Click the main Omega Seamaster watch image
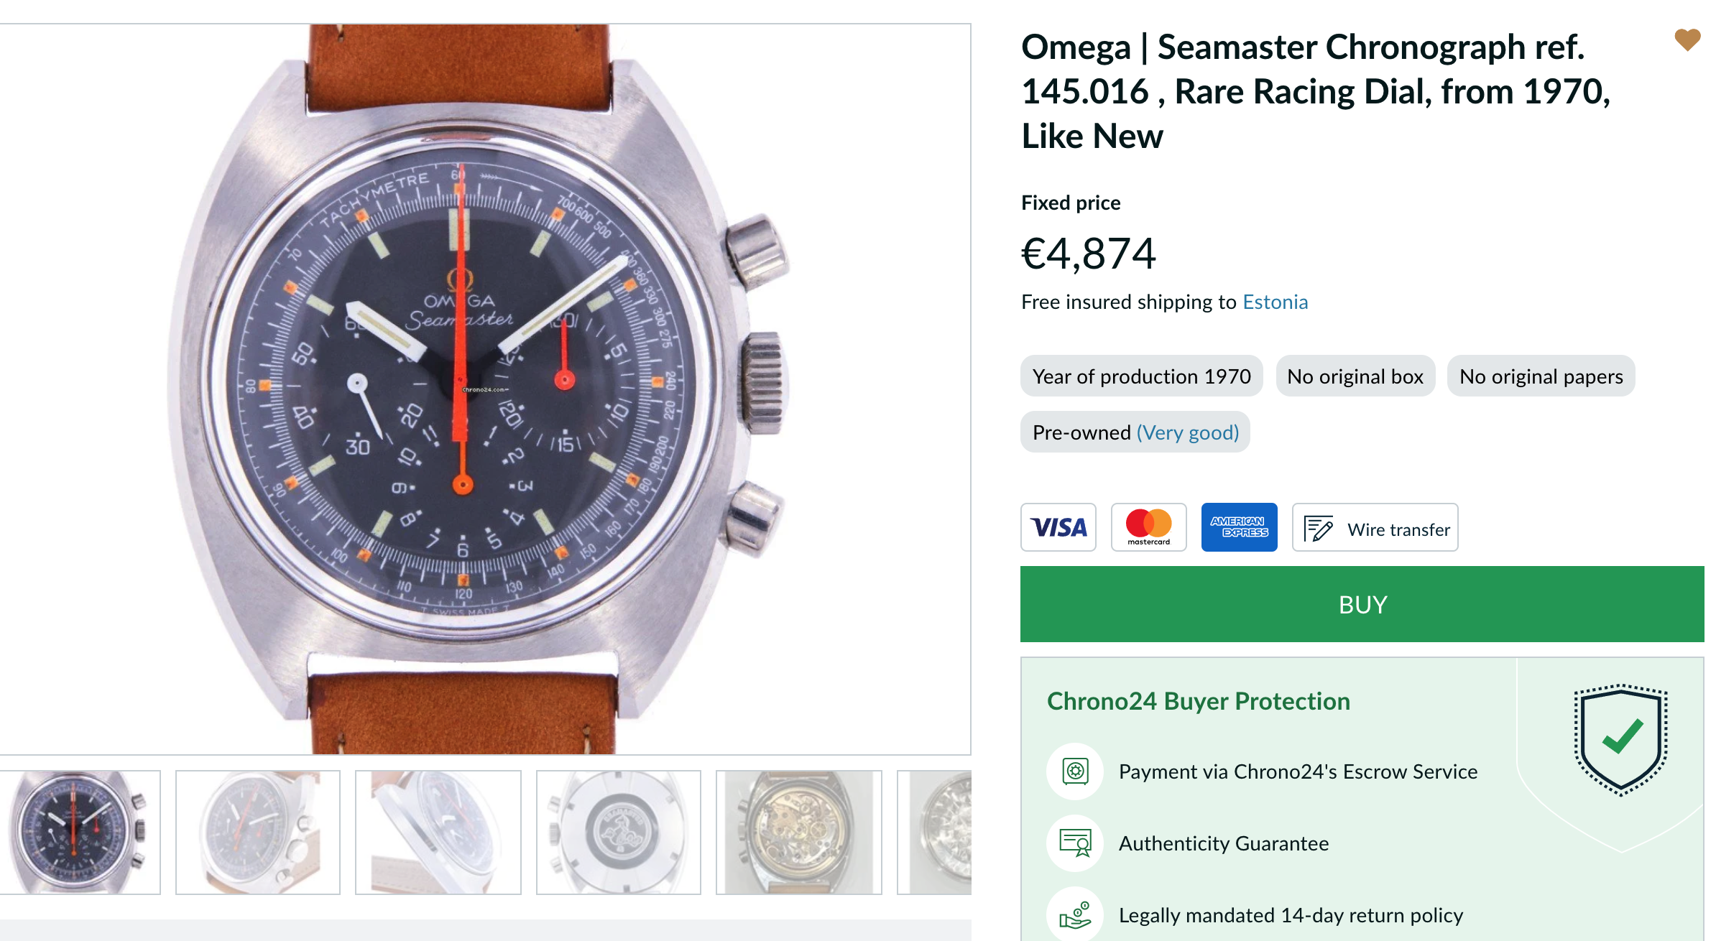 [474, 388]
